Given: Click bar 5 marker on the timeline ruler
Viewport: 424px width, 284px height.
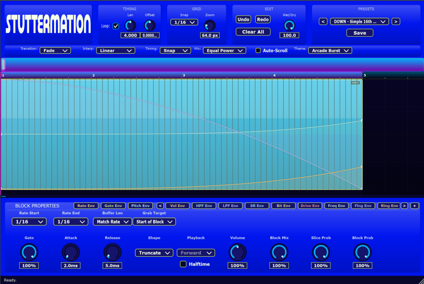Looking at the screenshot, I should pos(365,75).
